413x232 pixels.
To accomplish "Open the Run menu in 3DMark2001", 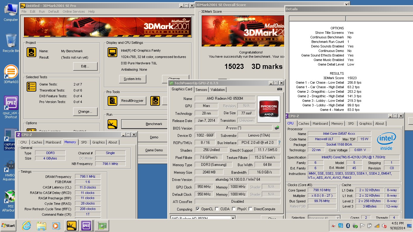I will (42, 11).
